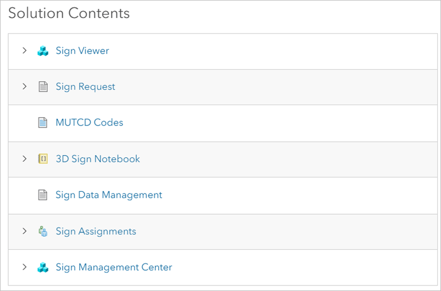Open the Sign Assignments link
Viewport: 441px width, 291px height.
click(96, 231)
